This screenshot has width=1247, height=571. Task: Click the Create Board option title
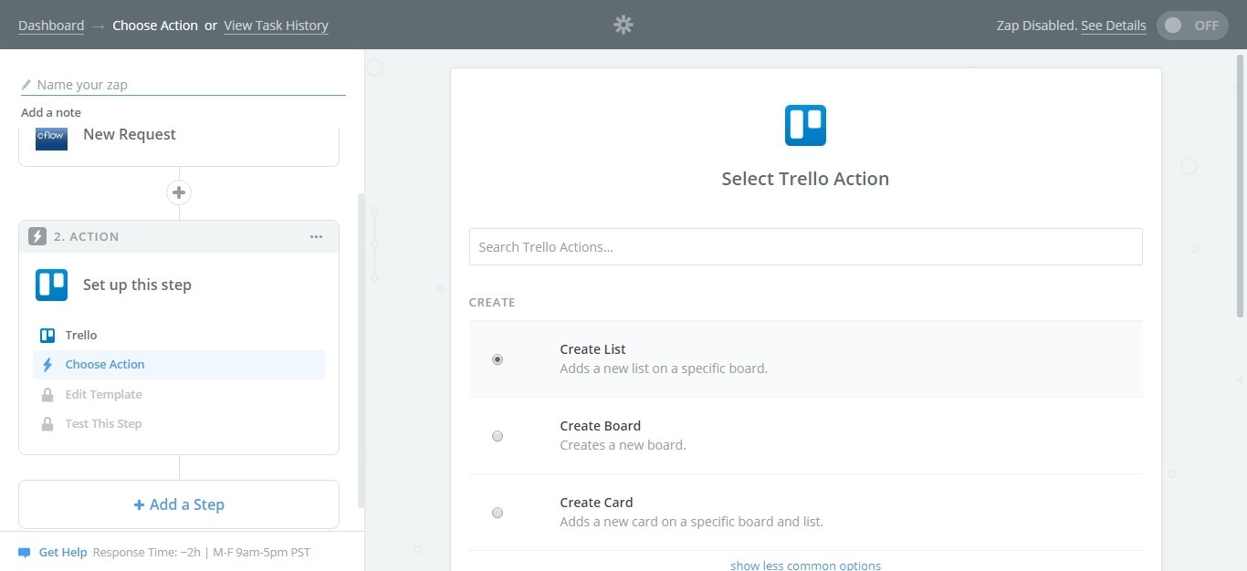coord(600,426)
